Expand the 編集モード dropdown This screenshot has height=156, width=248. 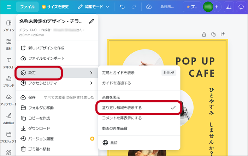coord(93,7)
